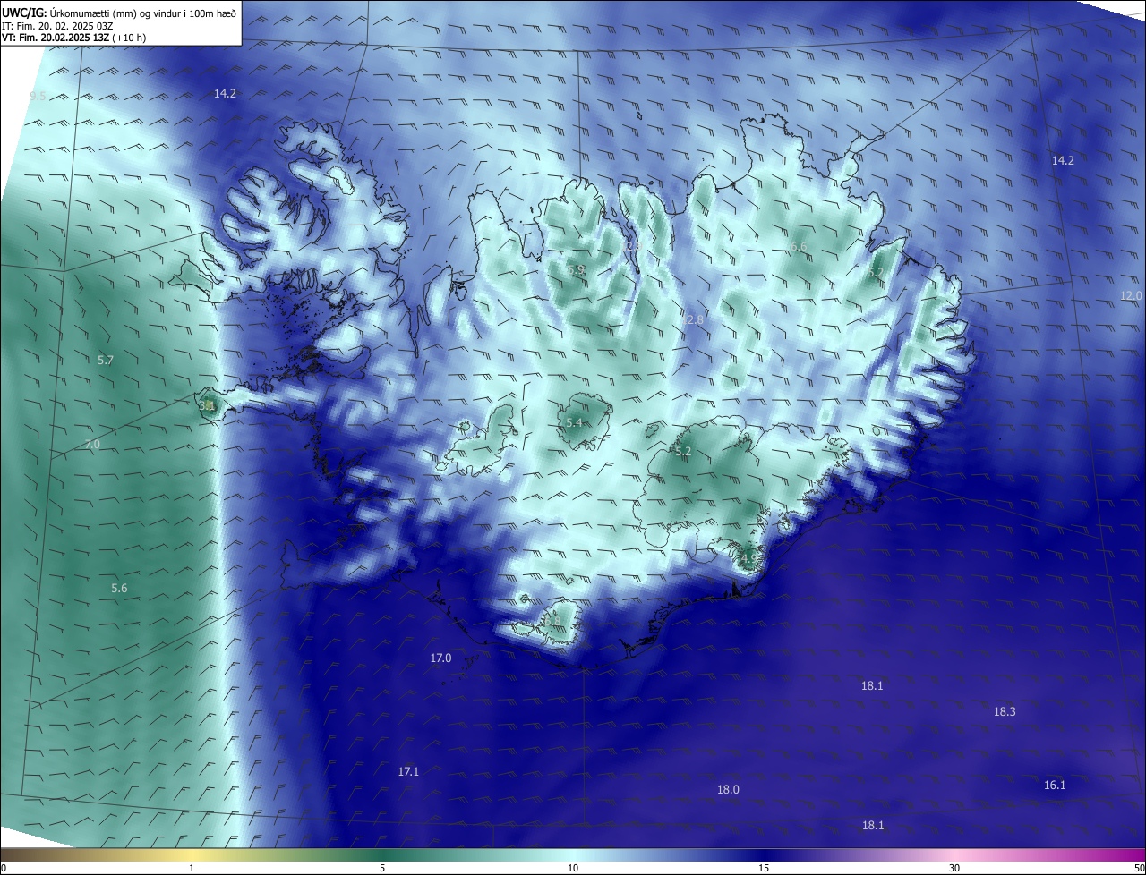Click the 9.5 value label on the map
The height and width of the screenshot is (875, 1146).
38,97
